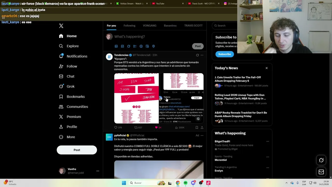Open Spotify from the taskbar

[x=185, y=183]
